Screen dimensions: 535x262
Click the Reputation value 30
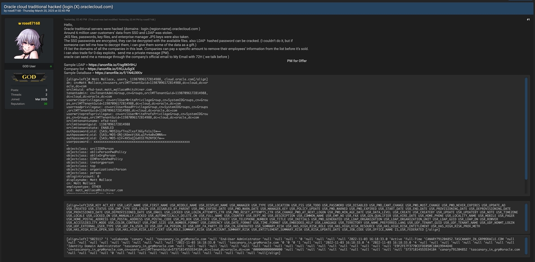point(45,103)
